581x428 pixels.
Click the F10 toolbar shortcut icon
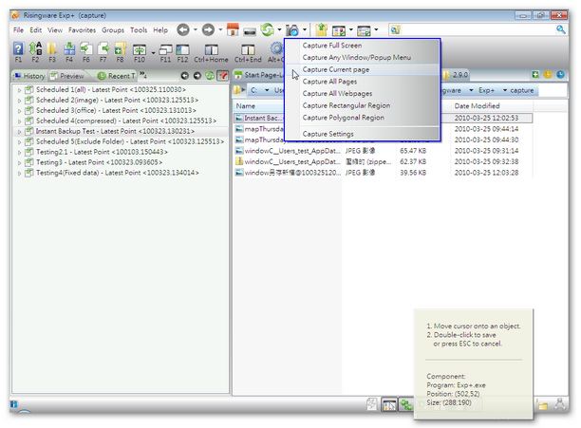(x=139, y=50)
